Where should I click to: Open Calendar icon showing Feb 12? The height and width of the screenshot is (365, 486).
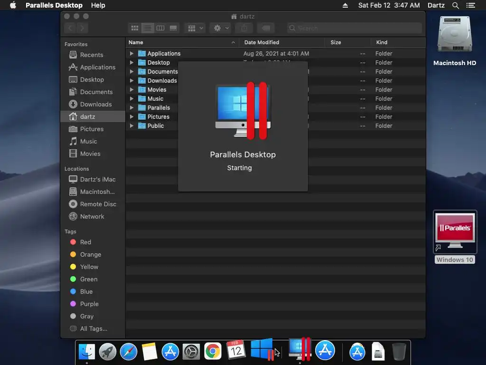(235, 350)
